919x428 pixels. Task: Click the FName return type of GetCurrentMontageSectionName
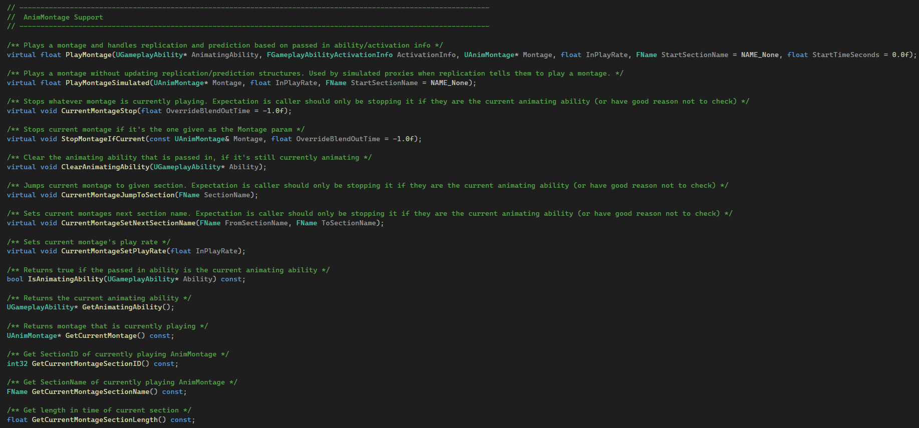17,391
